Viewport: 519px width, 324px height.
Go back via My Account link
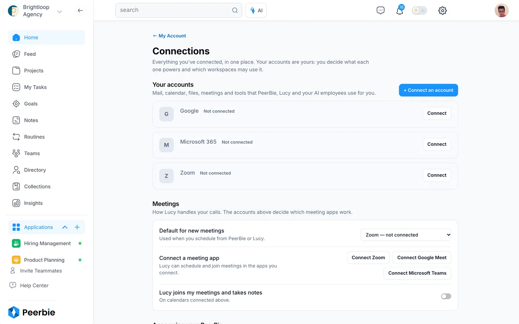click(x=169, y=36)
